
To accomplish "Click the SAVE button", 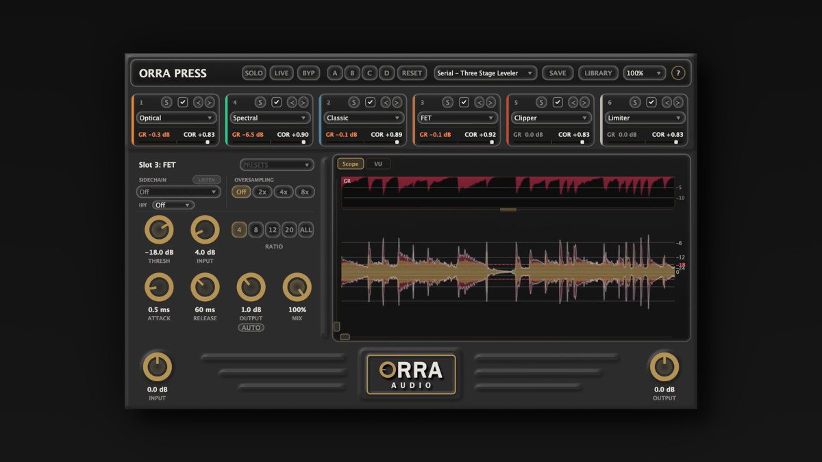I will point(558,73).
